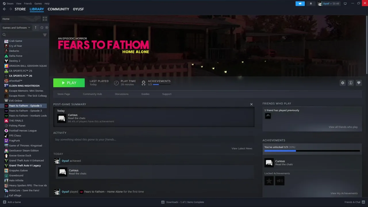
Task: Toggle ready-to-play filter icon
Action: pyautogui.click(x=47, y=28)
